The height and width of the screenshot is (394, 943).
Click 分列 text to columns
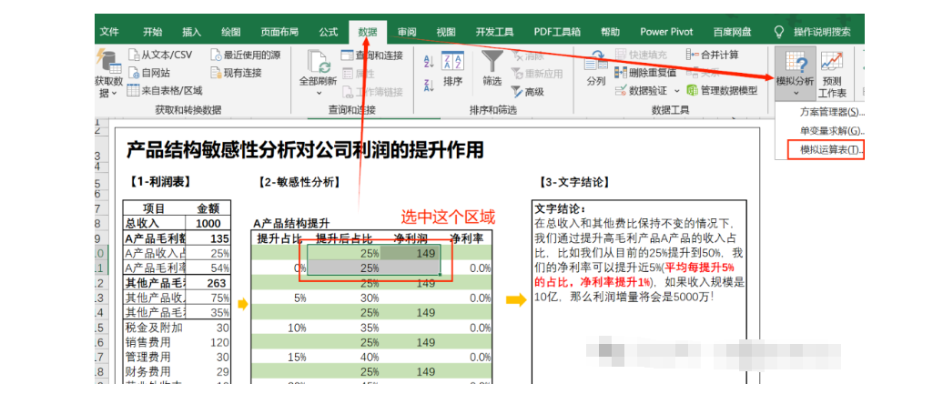[596, 68]
